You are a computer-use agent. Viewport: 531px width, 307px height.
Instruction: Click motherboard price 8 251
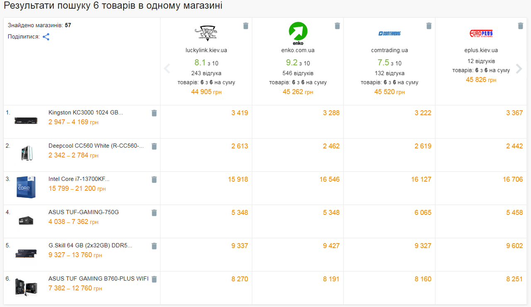pyautogui.click(x=515, y=279)
